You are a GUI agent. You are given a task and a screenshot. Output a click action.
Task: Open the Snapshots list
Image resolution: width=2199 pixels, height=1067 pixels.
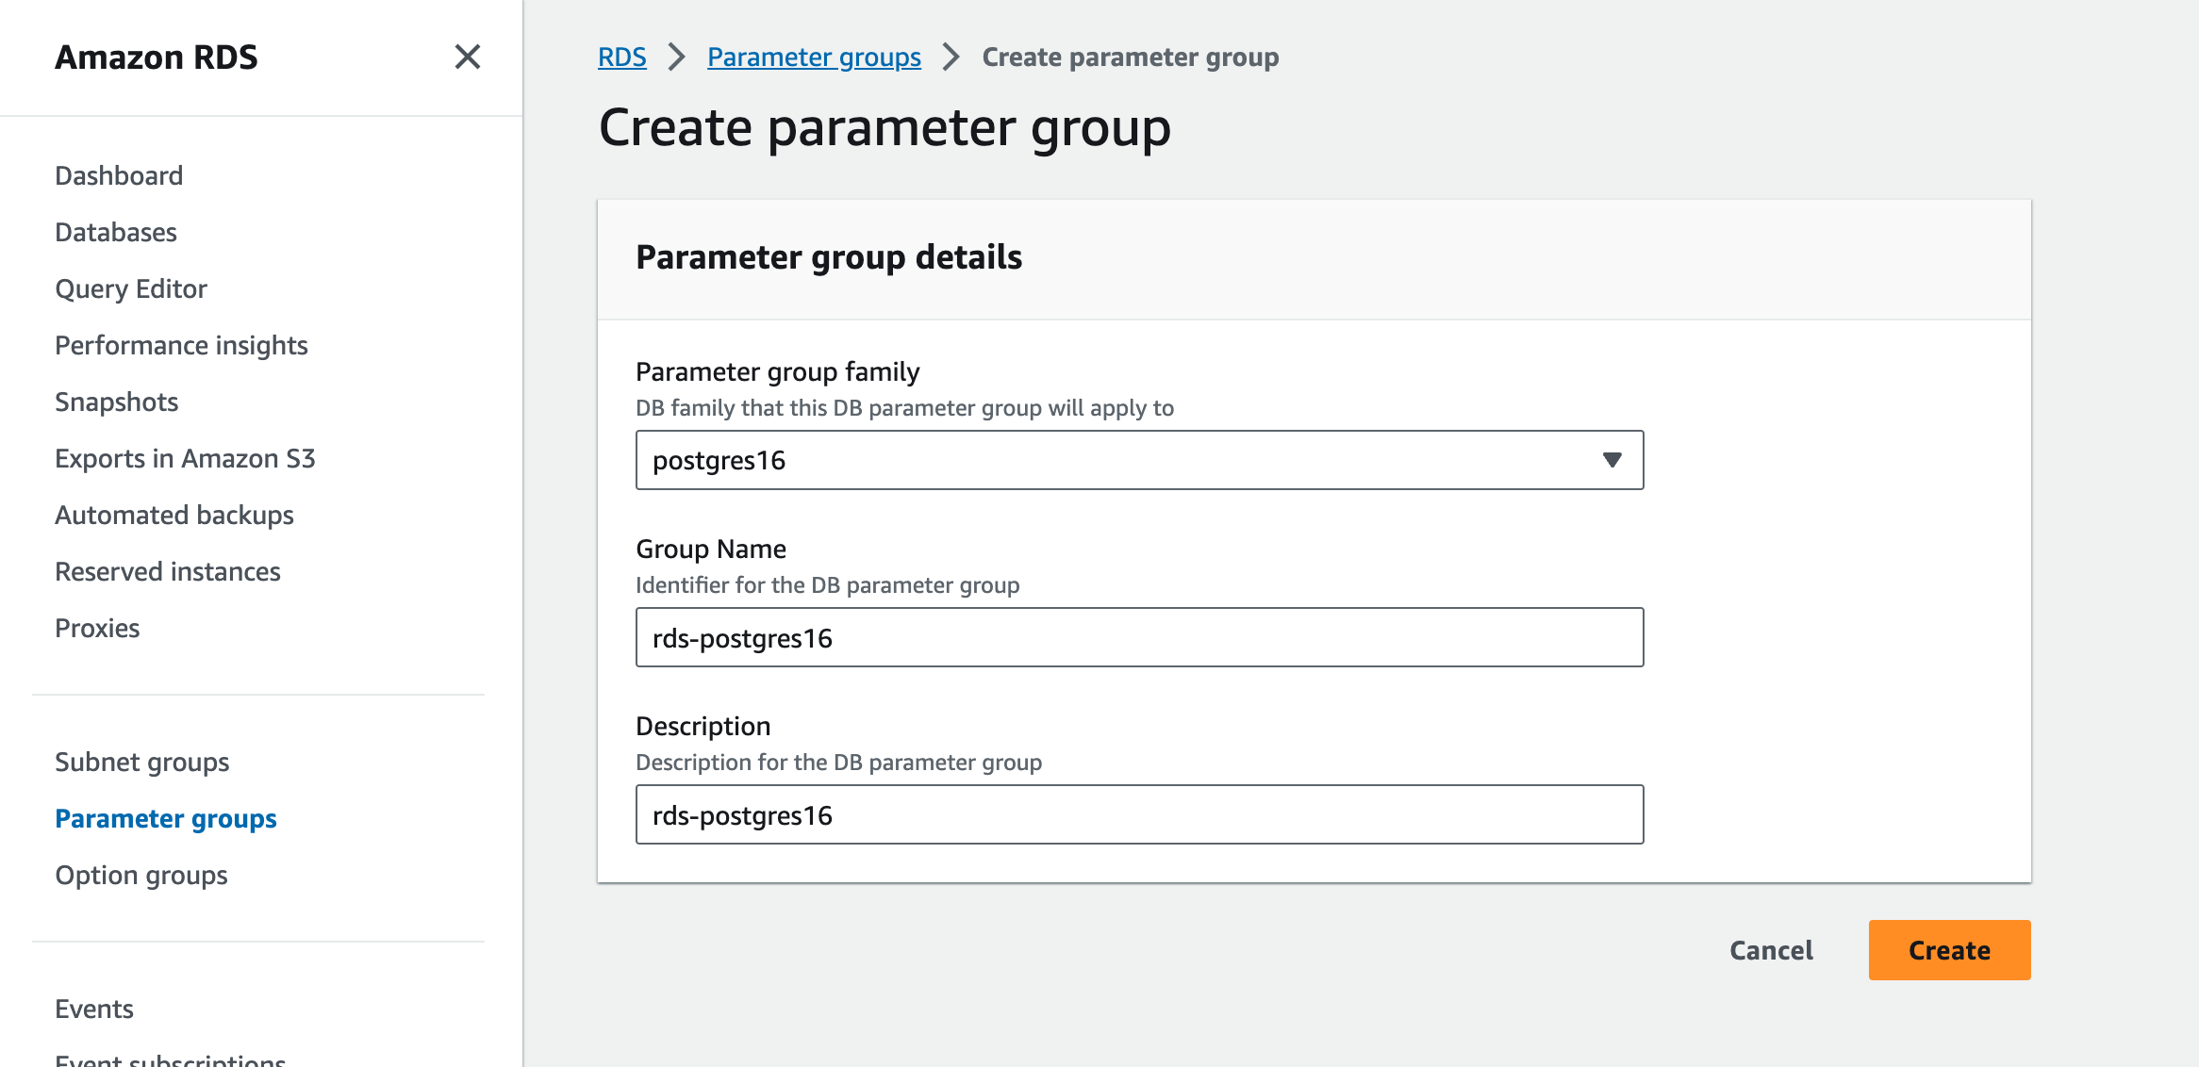(116, 402)
